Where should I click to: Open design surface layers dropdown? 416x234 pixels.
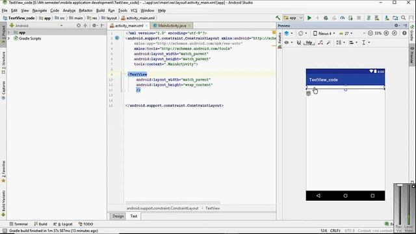click(289, 33)
